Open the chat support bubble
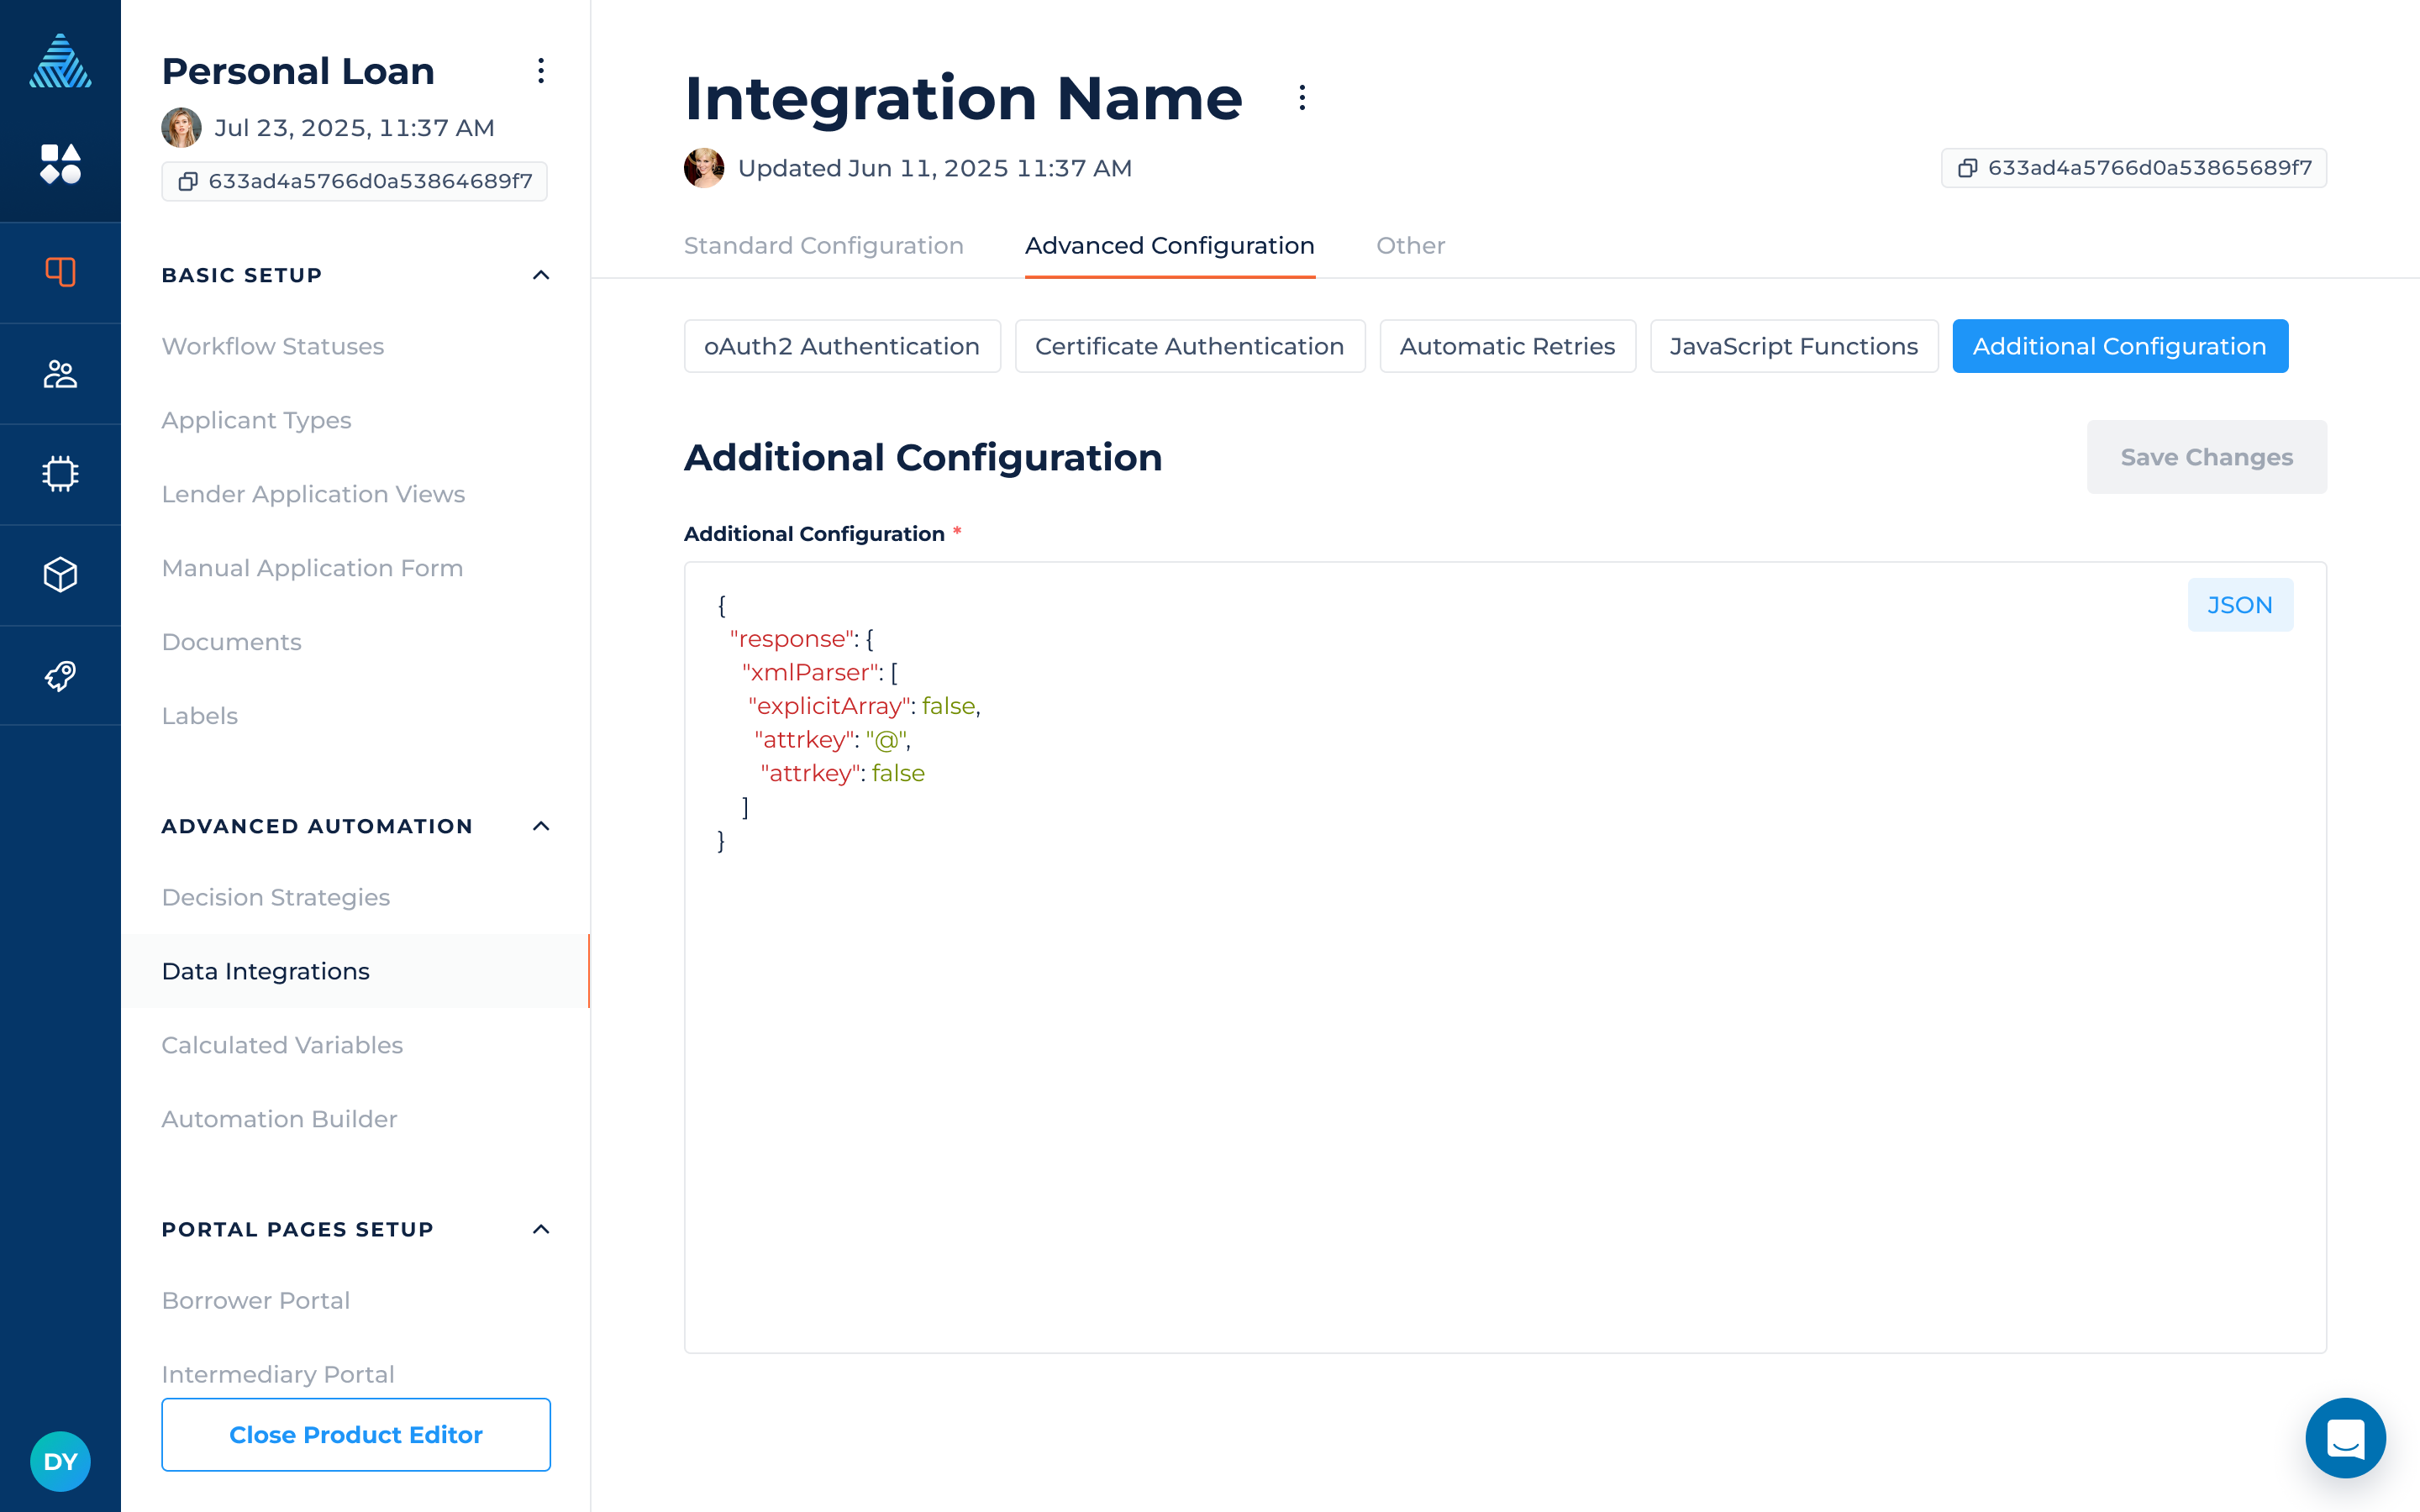Image resolution: width=2420 pixels, height=1512 pixels. click(x=2344, y=1437)
